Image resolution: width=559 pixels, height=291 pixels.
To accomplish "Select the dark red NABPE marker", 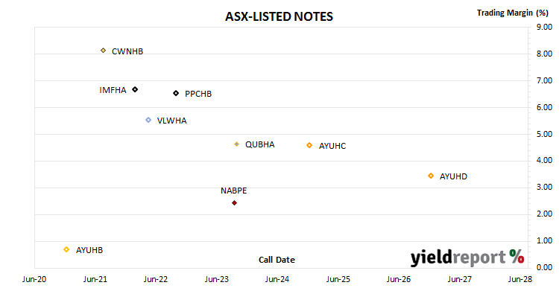I will (x=235, y=203).
